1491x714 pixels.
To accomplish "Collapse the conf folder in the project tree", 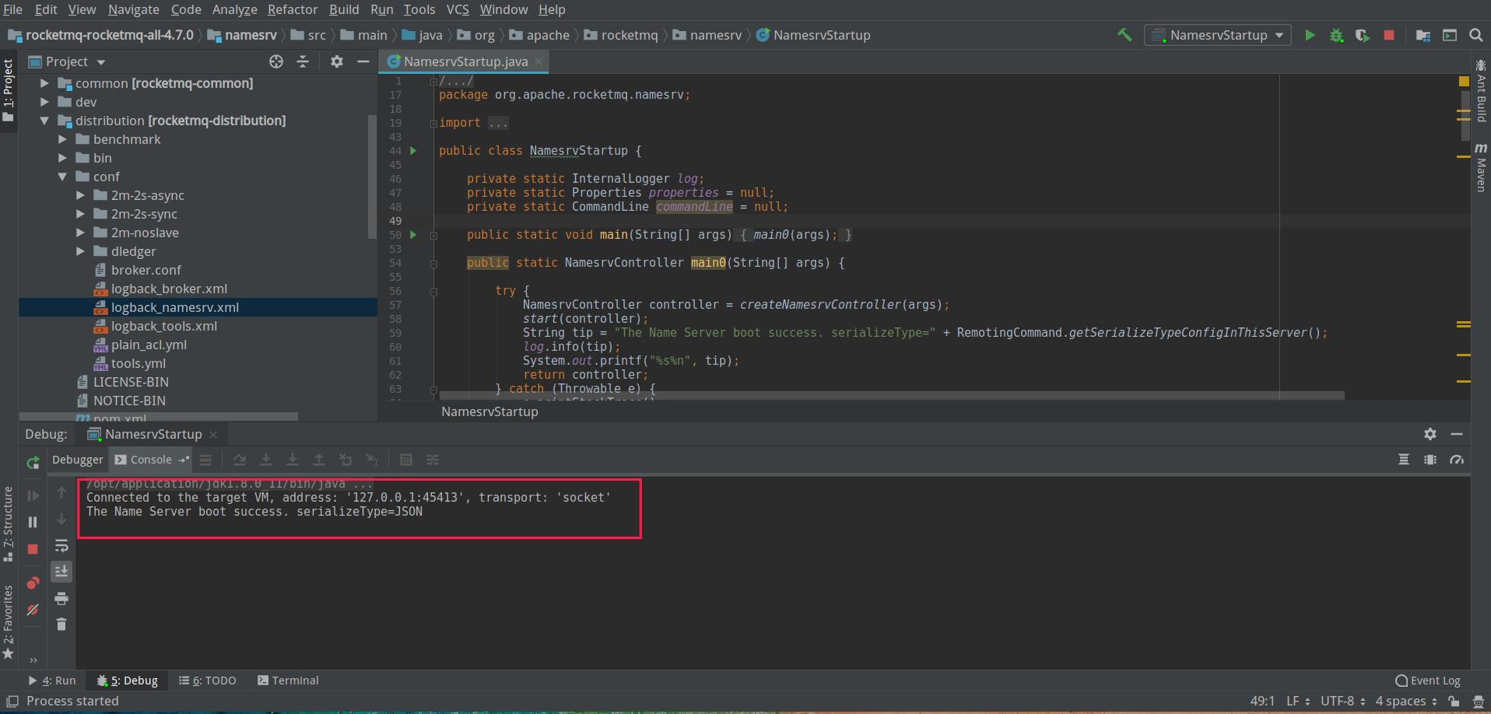I will tap(63, 177).
